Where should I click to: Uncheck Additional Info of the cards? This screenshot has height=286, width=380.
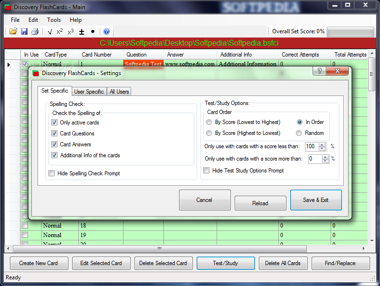tap(54, 155)
